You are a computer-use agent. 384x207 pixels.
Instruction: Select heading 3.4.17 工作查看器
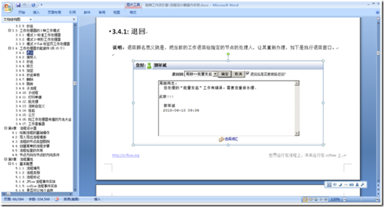pos(30,124)
